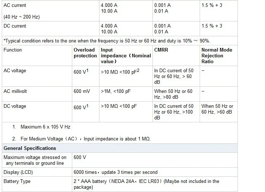Image resolution: width=265 pixels, height=192 pixels.
Task: Select the "When 50 Hz or 60 Hz, >80 dB" cell
Action: coord(174,94)
